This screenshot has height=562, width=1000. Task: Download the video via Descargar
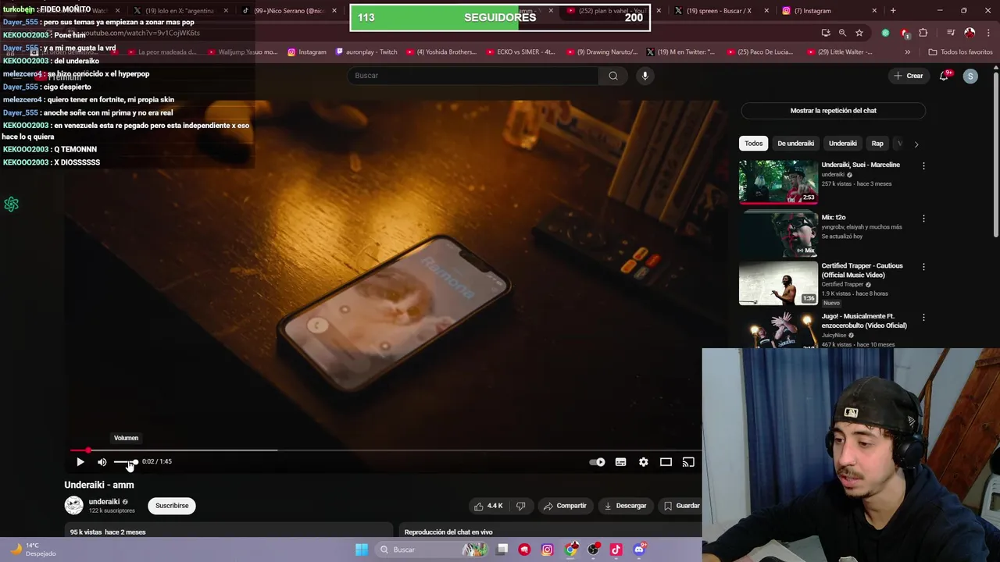tap(625, 506)
